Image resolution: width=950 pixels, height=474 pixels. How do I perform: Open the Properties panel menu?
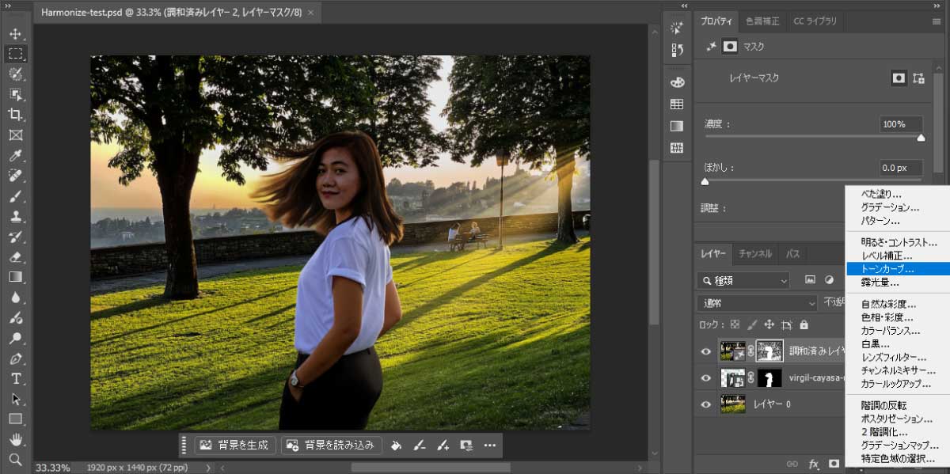tap(937, 21)
